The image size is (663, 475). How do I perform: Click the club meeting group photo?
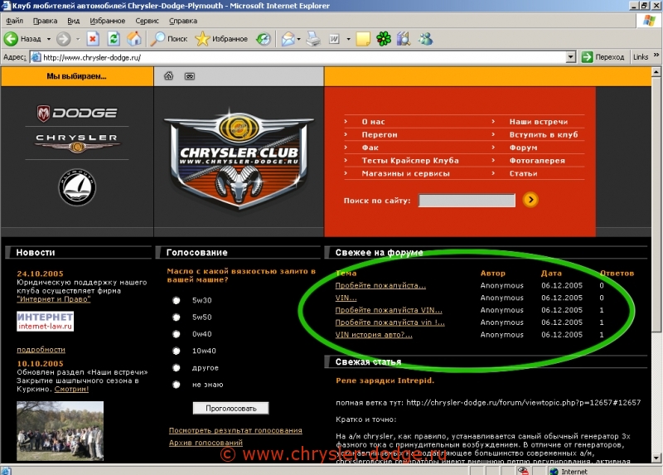(x=60, y=431)
